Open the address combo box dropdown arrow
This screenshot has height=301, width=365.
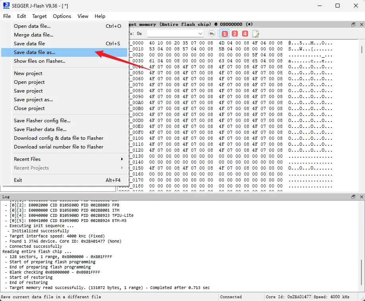pyautogui.click(x=200, y=34)
